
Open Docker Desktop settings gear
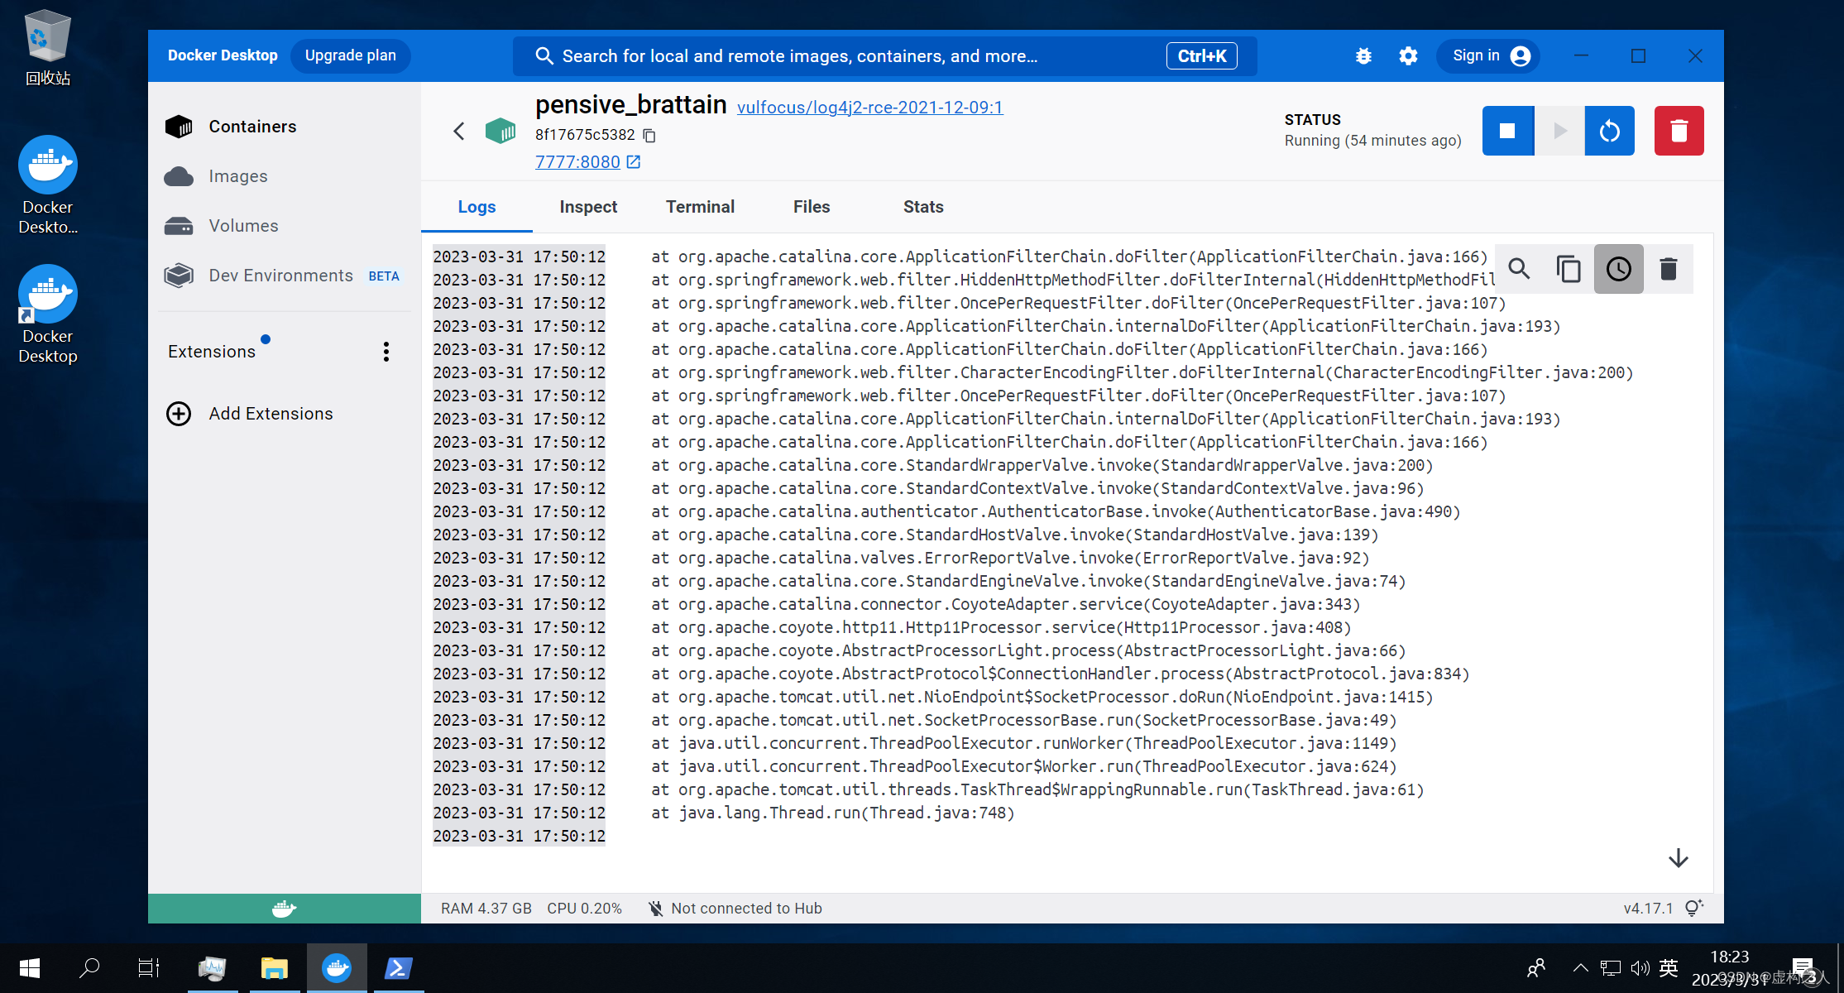pyautogui.click(x=1408, y=56)
